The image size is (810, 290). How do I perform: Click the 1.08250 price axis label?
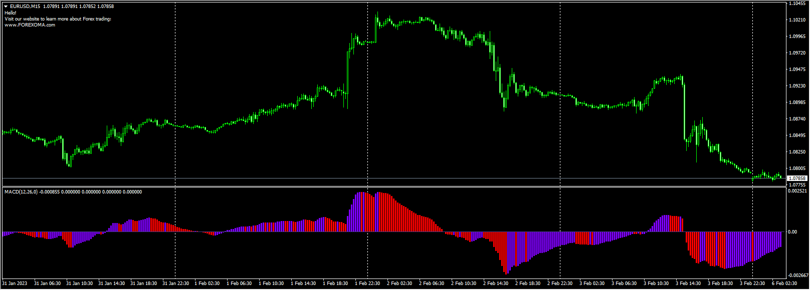click(797, 152)
